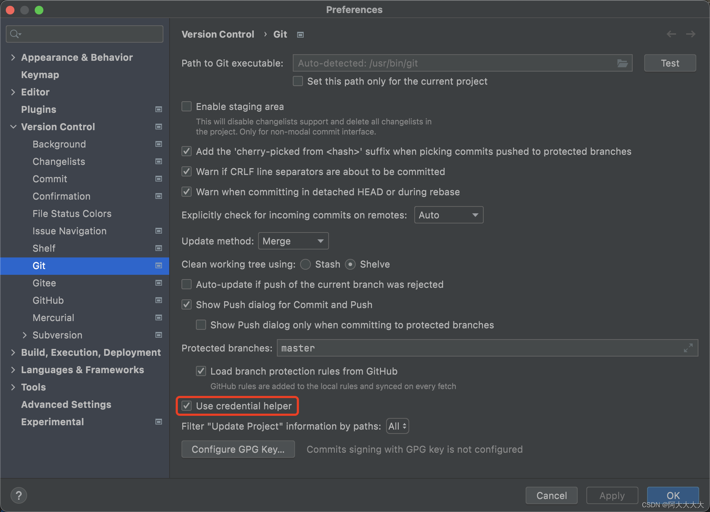
Task: Click the folder browse icon for Git executable path
Action: (623, 63)
